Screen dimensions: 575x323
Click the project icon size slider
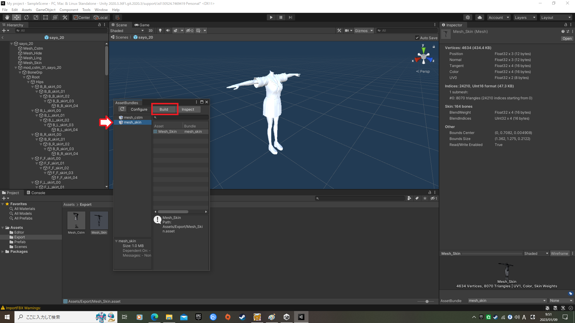[427, 301]
